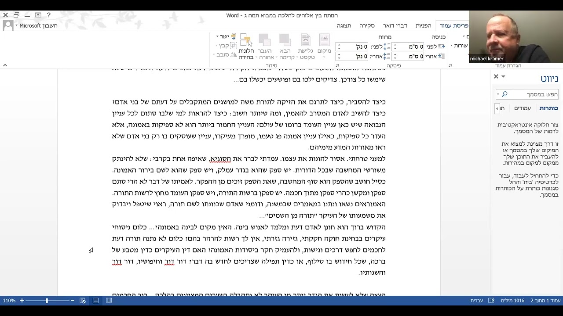Click the account profile picture icon
The height and width of the screenshot is (316, 563).
[x=8, y=25]
